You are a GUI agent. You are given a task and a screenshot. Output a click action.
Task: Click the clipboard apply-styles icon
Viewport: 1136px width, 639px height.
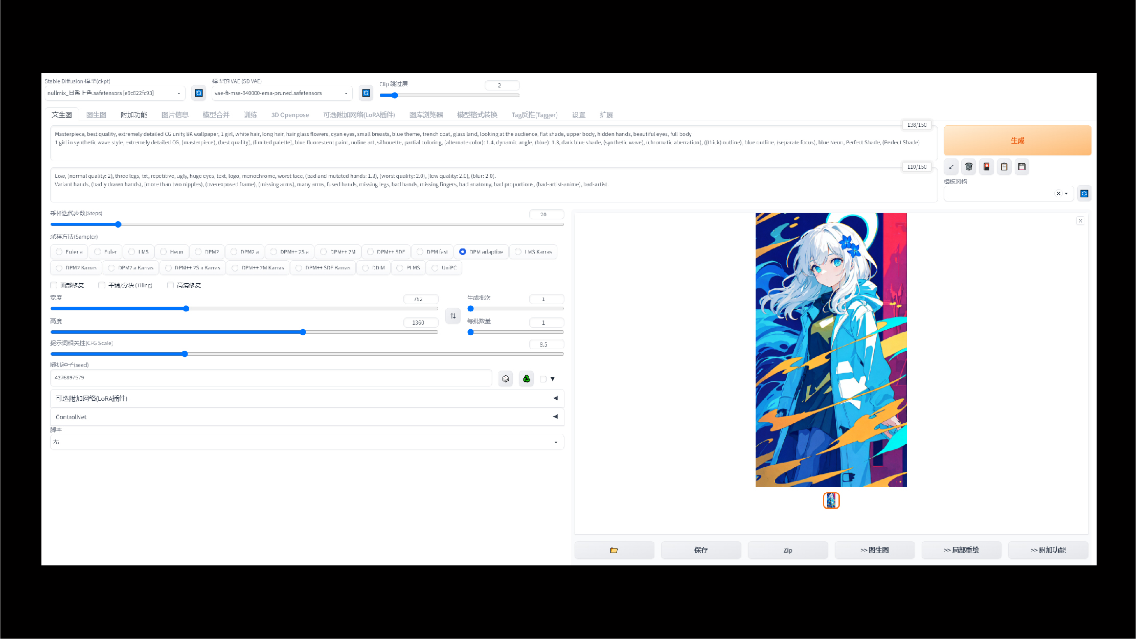(1004, 167)
